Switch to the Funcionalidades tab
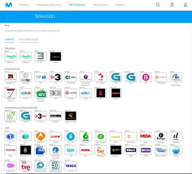192x174 pixels. point(29,40)
